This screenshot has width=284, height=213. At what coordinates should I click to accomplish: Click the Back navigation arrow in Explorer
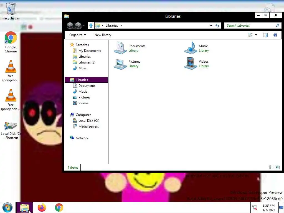coord(70,26)
